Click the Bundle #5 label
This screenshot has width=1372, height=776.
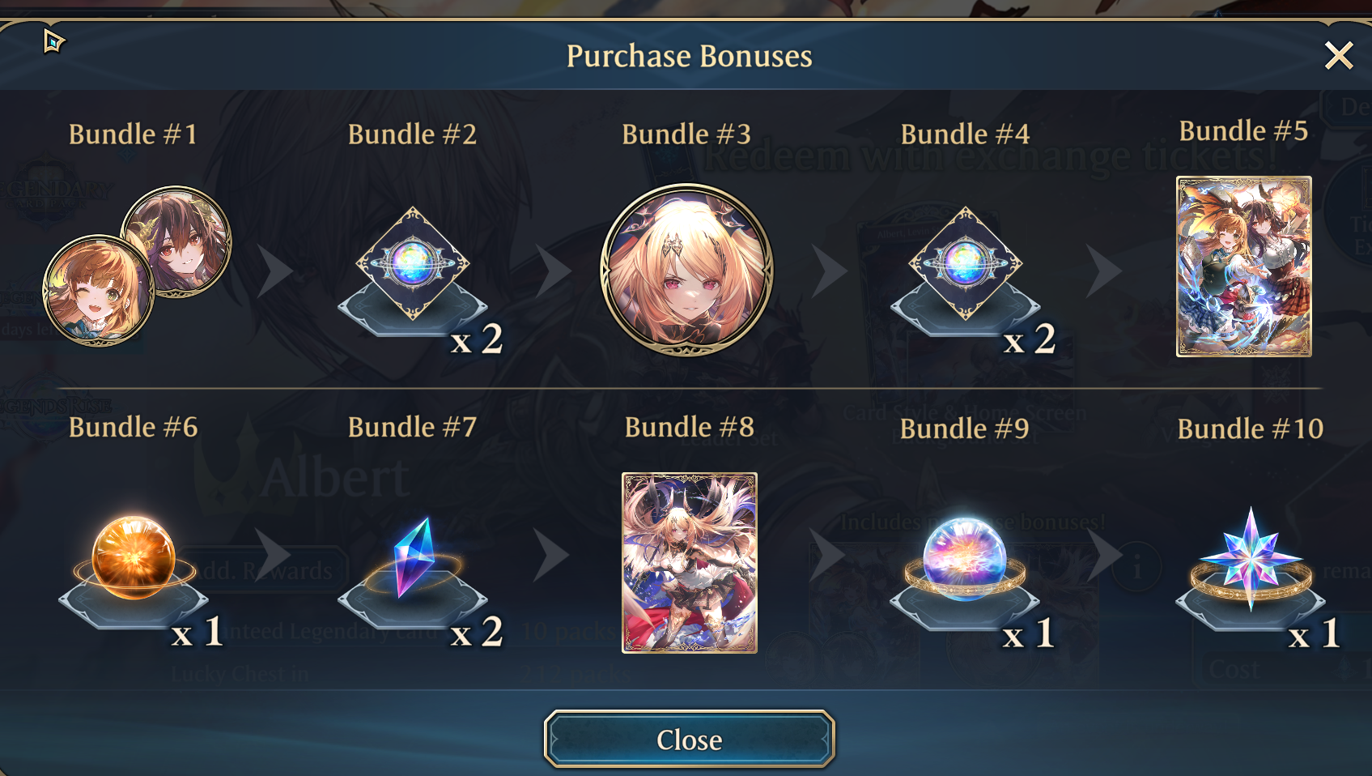1243,130
